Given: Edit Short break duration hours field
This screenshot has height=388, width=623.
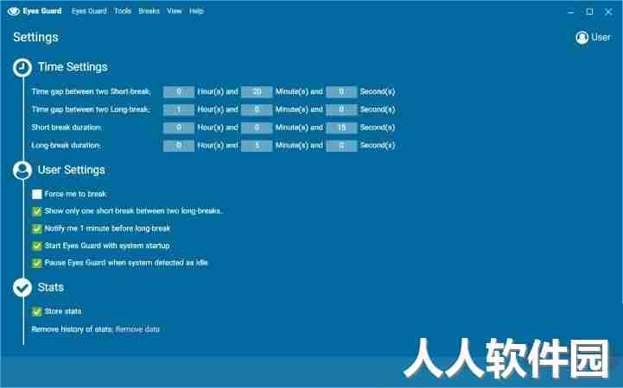Looking at the screenshot, I should tap(179, 128).
